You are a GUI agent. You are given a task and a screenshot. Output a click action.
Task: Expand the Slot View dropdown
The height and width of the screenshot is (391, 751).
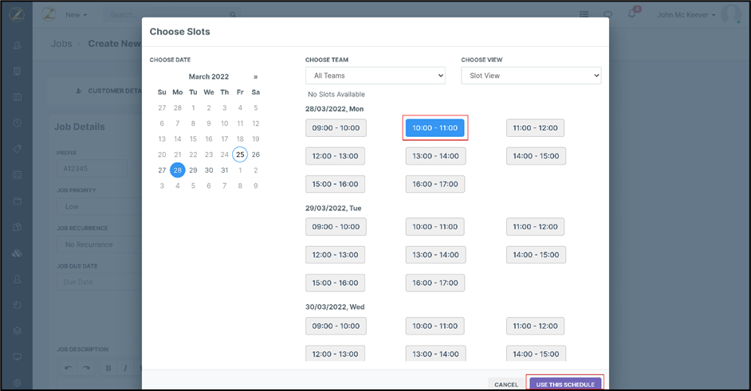click(530, 76)
